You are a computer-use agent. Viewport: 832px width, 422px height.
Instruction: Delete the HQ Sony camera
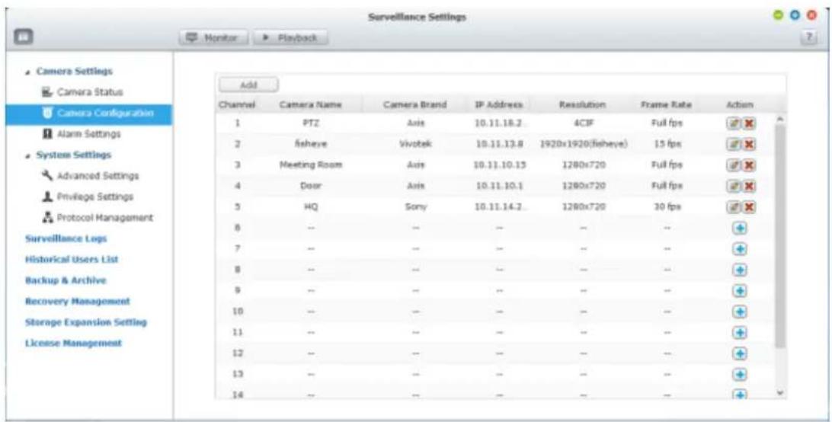click(x=750, y=207)
